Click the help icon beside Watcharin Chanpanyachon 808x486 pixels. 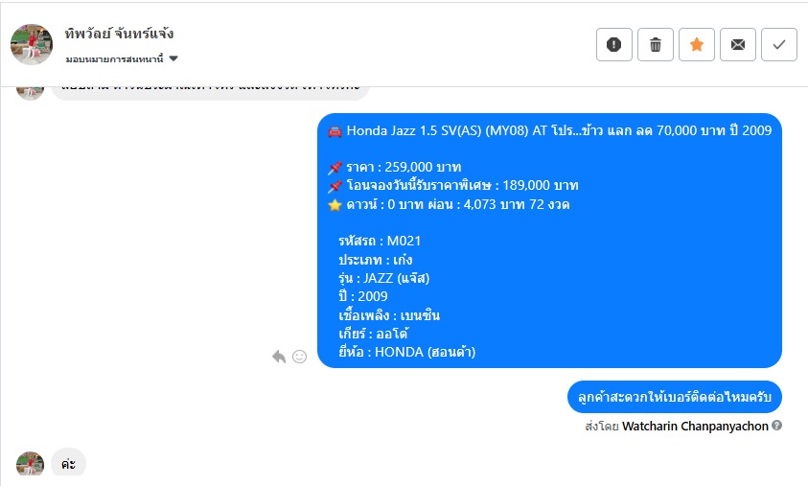click(x=776, y=426)
